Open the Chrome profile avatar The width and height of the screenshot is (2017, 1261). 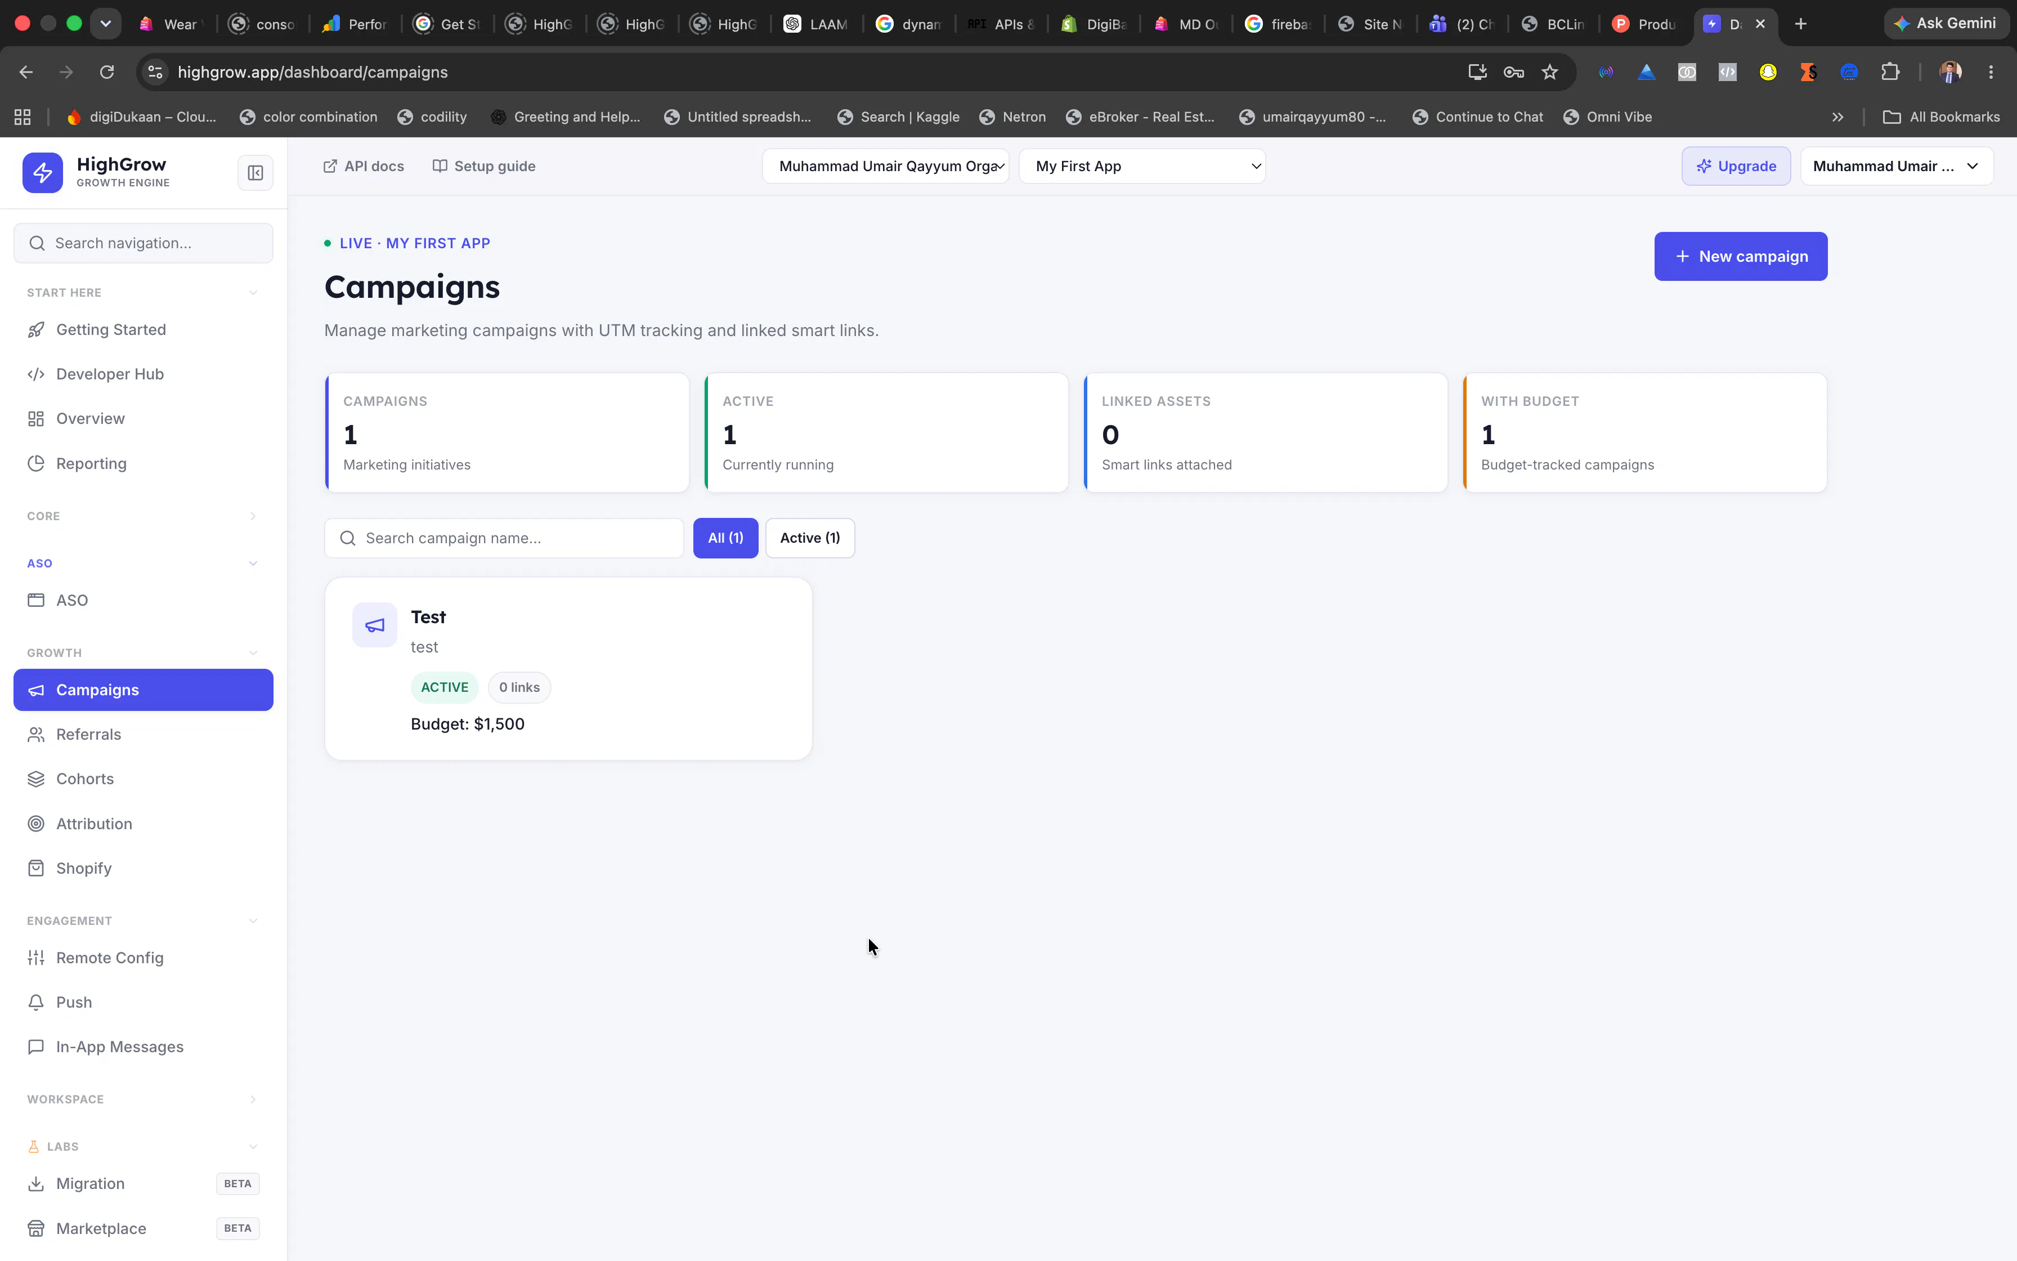(x=1951, y=71)
